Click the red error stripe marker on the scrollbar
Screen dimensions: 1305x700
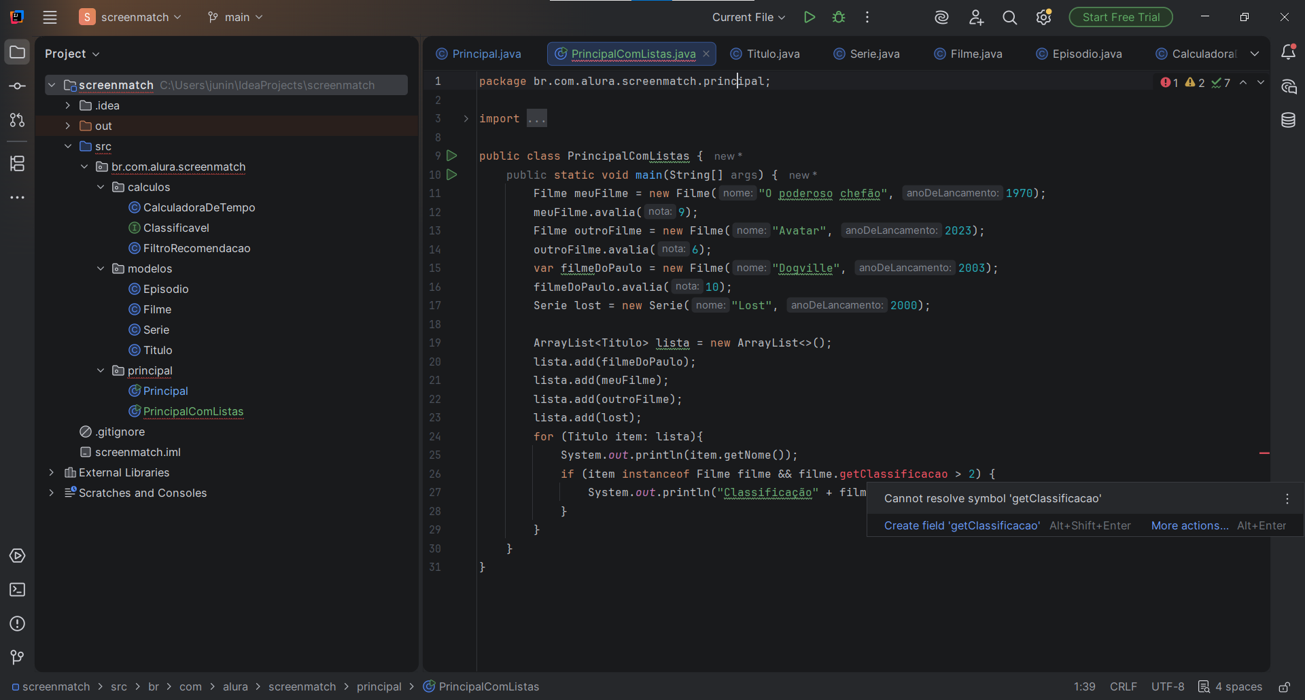point(1264,453)
